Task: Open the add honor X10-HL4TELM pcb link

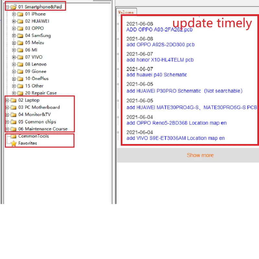Action: coord(160,60)
